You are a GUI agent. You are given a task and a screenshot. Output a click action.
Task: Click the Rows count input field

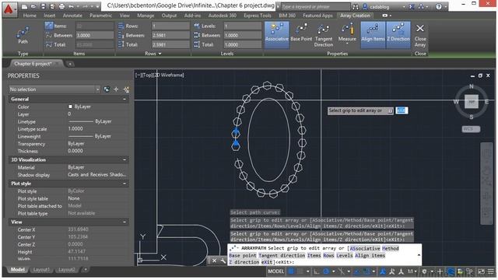pyautogui.click(x=170, y=26)
